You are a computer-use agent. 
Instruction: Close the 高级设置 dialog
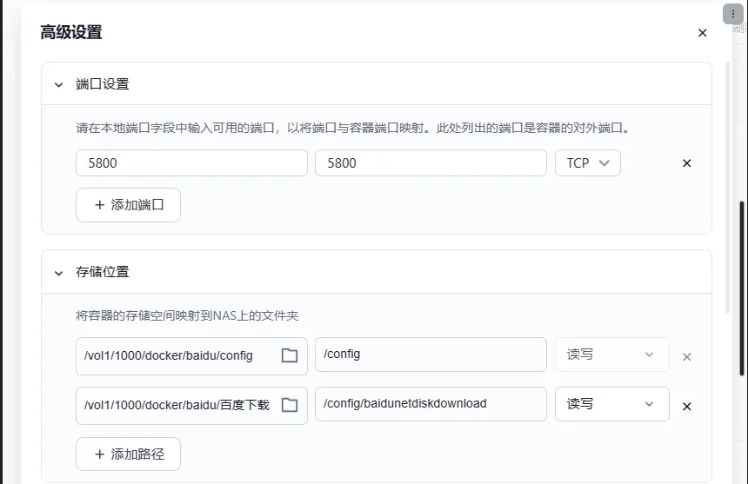pos(702,33)
